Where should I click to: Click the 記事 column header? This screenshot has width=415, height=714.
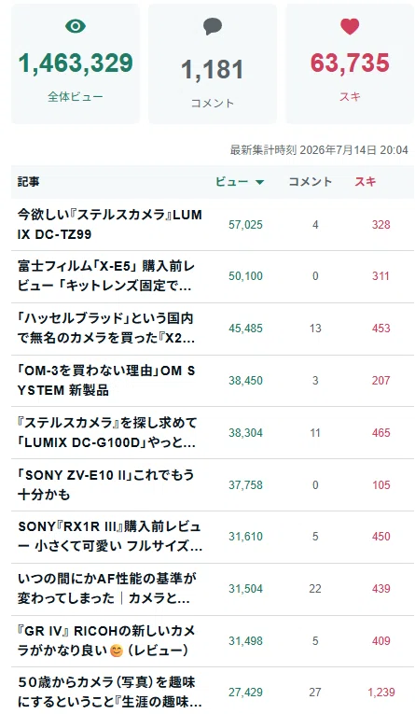point(28,181)
